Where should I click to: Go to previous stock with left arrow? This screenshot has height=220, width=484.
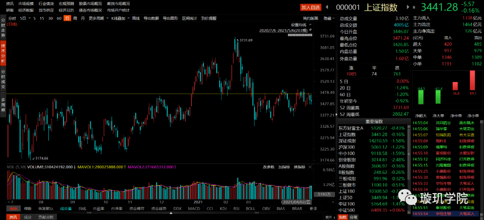pyautogui.click(x=328, y=7)
